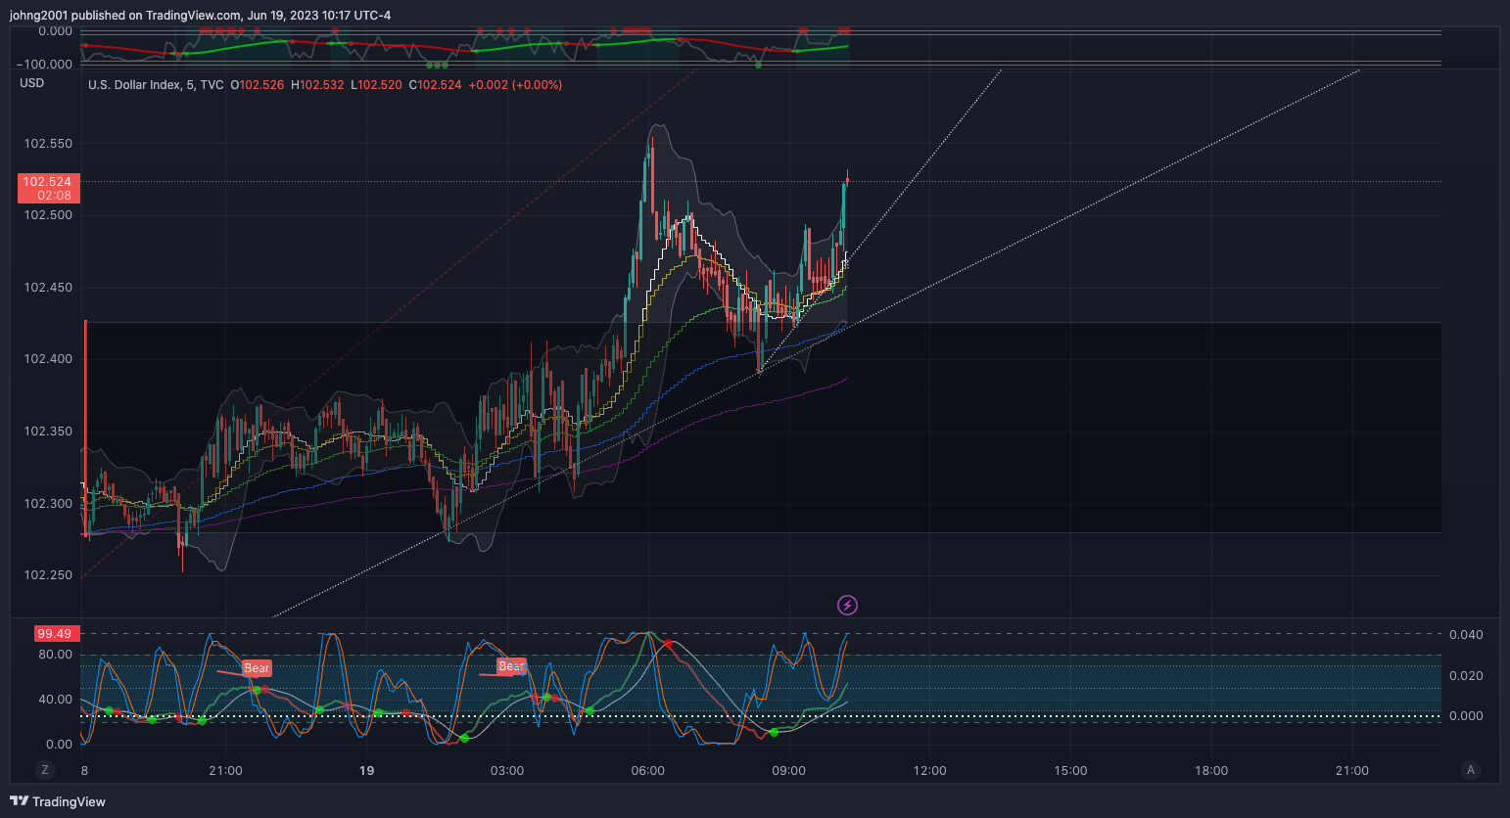Click the johng2001 published header text
This screenshot has width=1510, height=818.
pos(200,16)
